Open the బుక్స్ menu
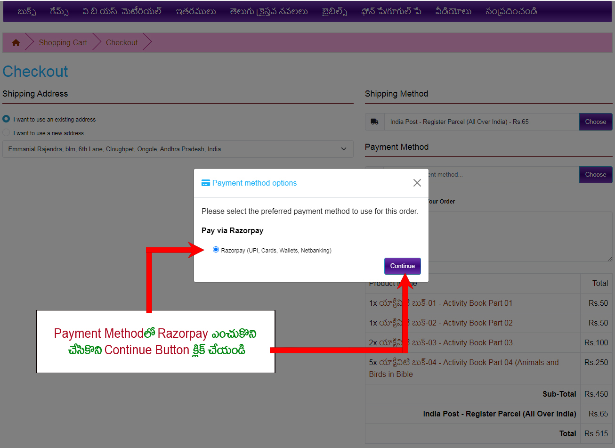The image size is (615, 448). point(27,11)
